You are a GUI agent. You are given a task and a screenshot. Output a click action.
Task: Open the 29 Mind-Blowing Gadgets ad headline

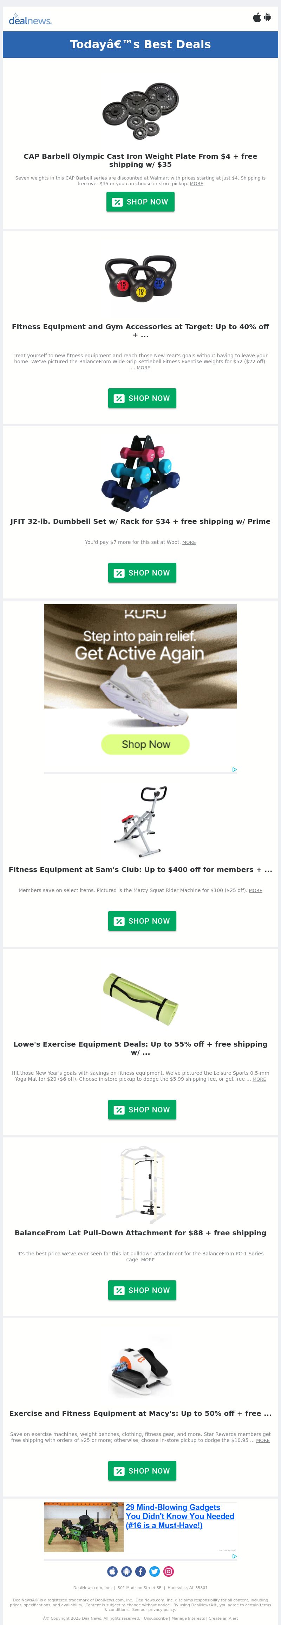[x=179, y=1516]
